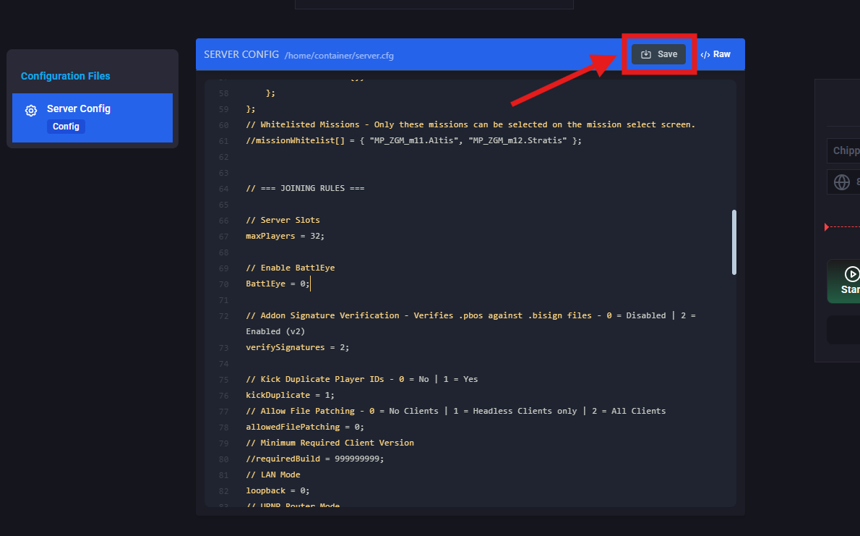Image resolution: width=860 pixels, height=536 pixels.
Task: Click the '// Addon Signature Verification' comment
Action: pyautogui.click(x=470, y=323)
